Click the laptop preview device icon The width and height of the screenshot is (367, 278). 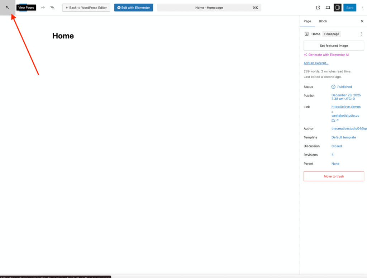tap(328, 8)
